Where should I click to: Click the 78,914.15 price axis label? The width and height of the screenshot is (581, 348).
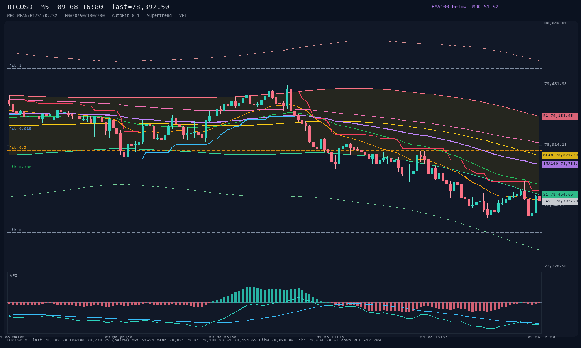point(555,145)
